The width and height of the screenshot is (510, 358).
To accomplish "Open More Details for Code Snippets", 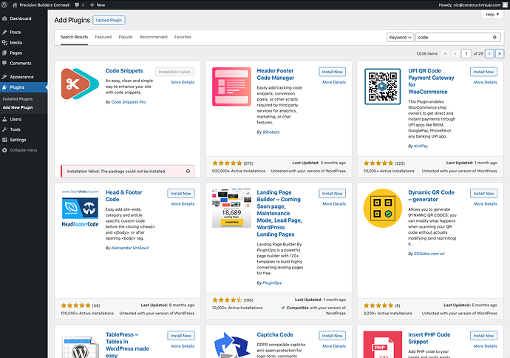I will [x=183, y=81].
